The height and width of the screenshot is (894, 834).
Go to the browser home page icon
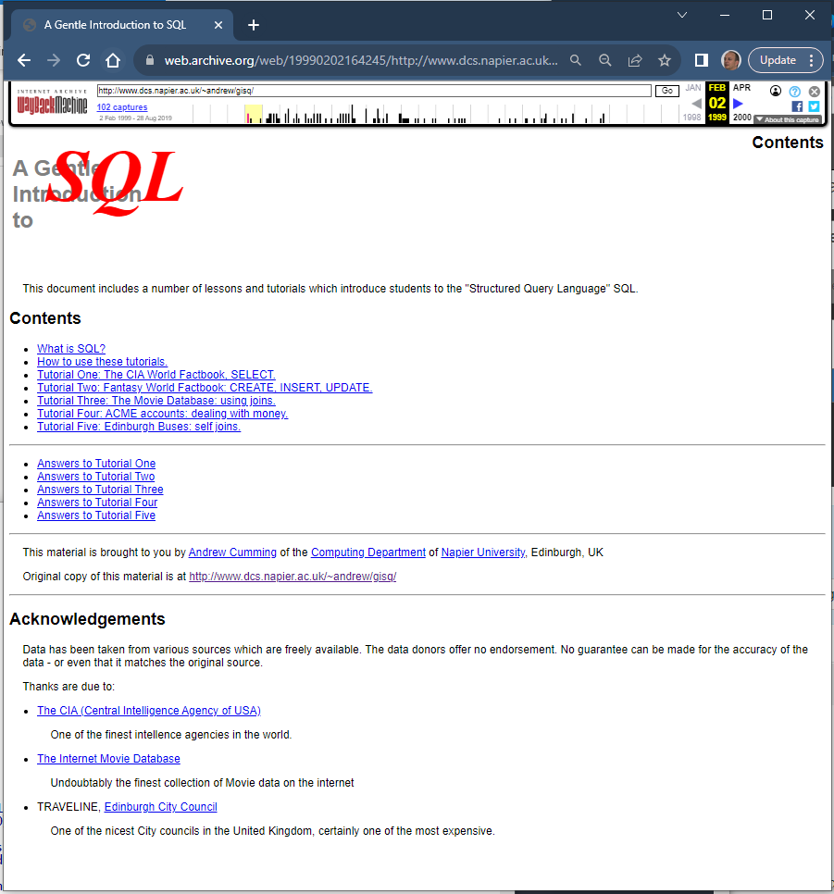click(x=113, y=60)
